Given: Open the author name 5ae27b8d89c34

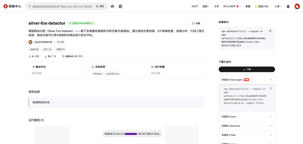Looking at the screenshot, I should pyautogui.click(x=43, y=42).
